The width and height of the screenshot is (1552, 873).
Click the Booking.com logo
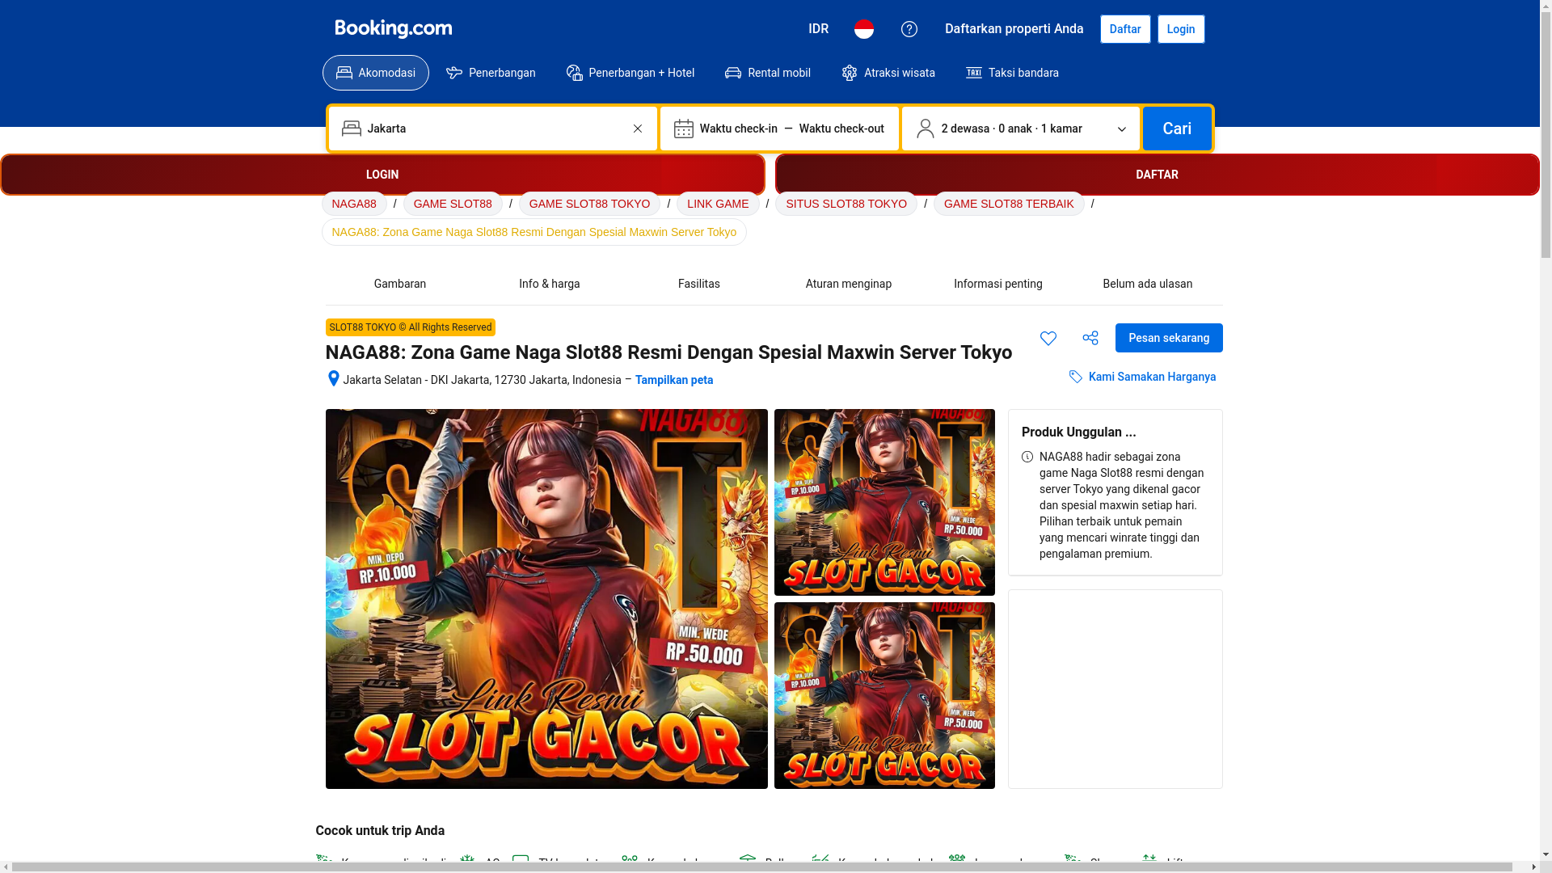click(393, 29)
